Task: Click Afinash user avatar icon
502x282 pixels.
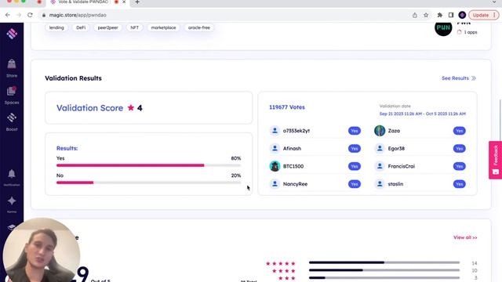Action: [275, 148]
